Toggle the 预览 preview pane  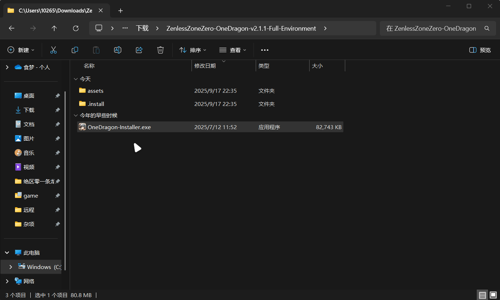click(x=480, y=50)
